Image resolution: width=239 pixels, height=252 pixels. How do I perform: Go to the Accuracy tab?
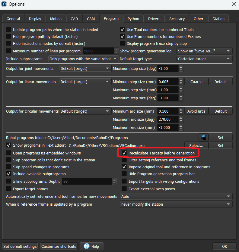[177, 19]
